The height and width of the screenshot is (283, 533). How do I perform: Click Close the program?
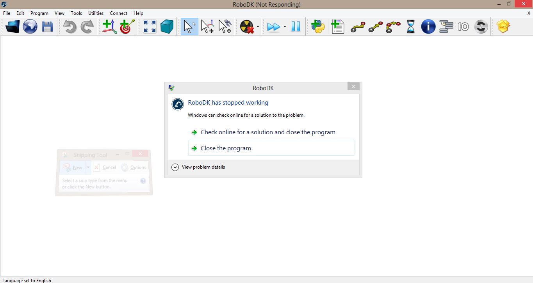click(x=226, y=148)
